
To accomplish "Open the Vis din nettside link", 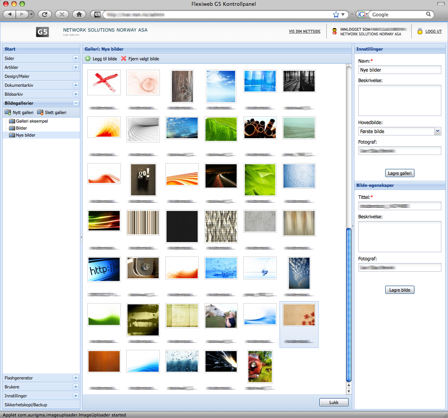I will click(305, 31).
